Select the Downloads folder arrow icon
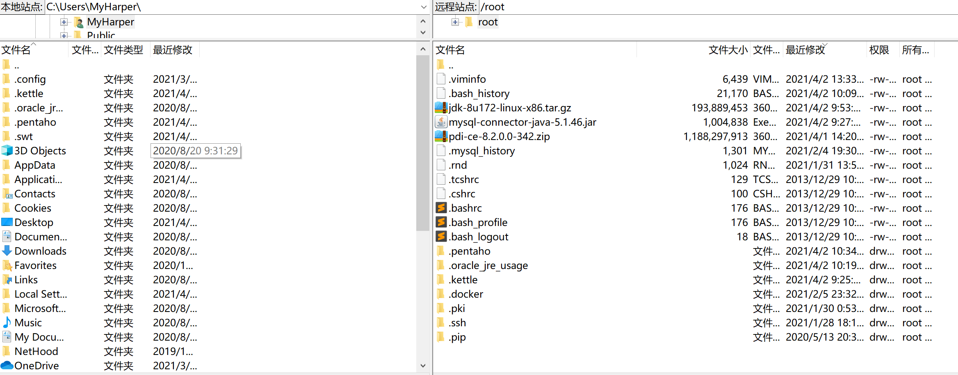 pos(7,251)
